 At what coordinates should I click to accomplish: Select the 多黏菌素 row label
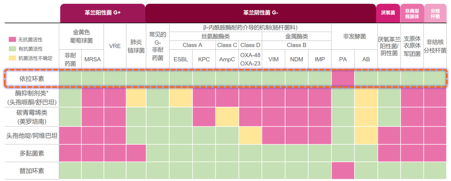(x=32, y=153)
